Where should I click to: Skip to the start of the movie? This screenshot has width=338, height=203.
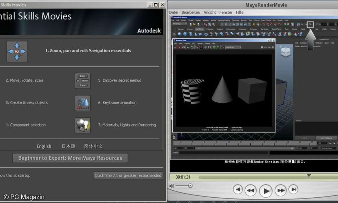(x=237, y=189)
